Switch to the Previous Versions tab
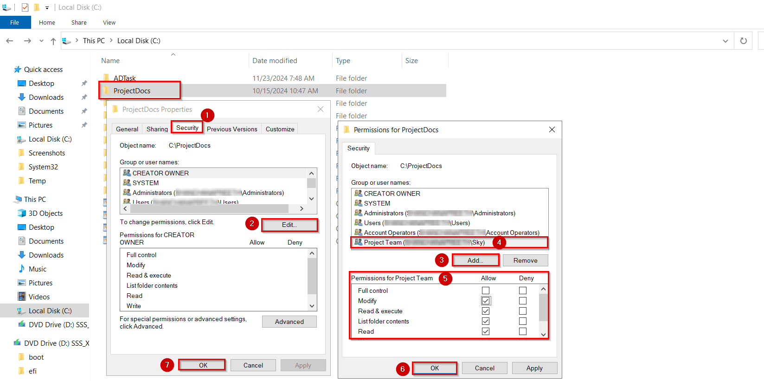This screenshot has height=381, width=764. (232, 129)
